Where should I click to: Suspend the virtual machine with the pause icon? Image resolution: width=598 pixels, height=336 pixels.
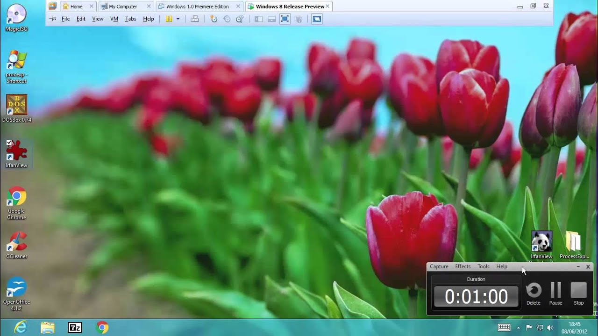coord(169,19)
